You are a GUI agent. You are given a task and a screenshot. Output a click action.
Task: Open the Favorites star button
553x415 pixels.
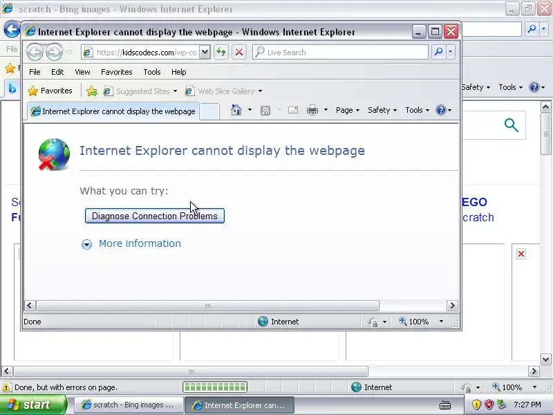(x=50, y=91)
